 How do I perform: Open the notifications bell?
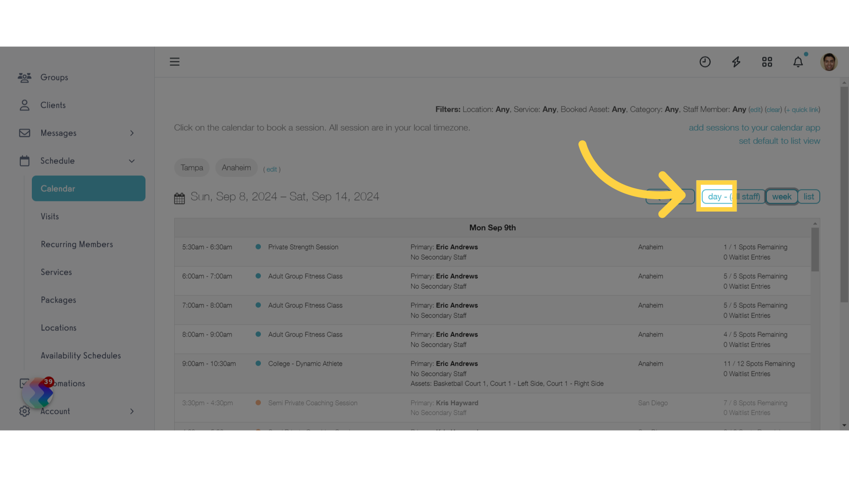tap(798, 62)
